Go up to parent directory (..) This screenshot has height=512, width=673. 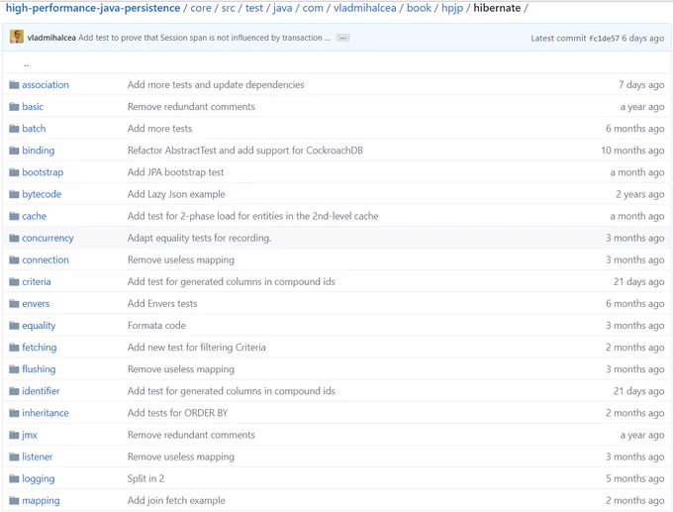[x=26, y=64]
